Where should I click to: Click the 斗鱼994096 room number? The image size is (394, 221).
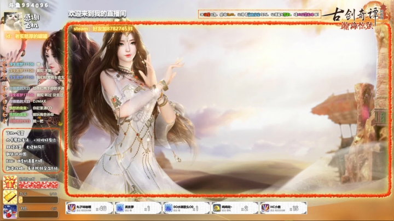click(x=28, y=5)
